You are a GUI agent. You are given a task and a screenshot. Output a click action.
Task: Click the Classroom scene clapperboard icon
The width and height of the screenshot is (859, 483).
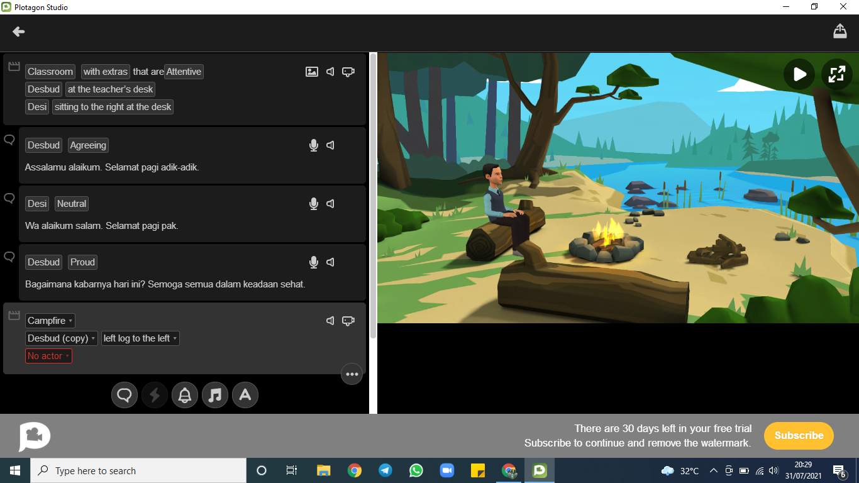point(14,66)
